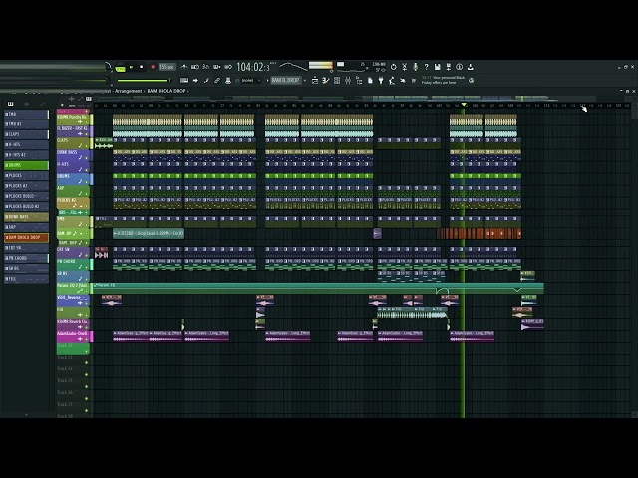Screen dimensions: 638x478
Task: Click the PN CHORD track header
Action: coord(73,264)
